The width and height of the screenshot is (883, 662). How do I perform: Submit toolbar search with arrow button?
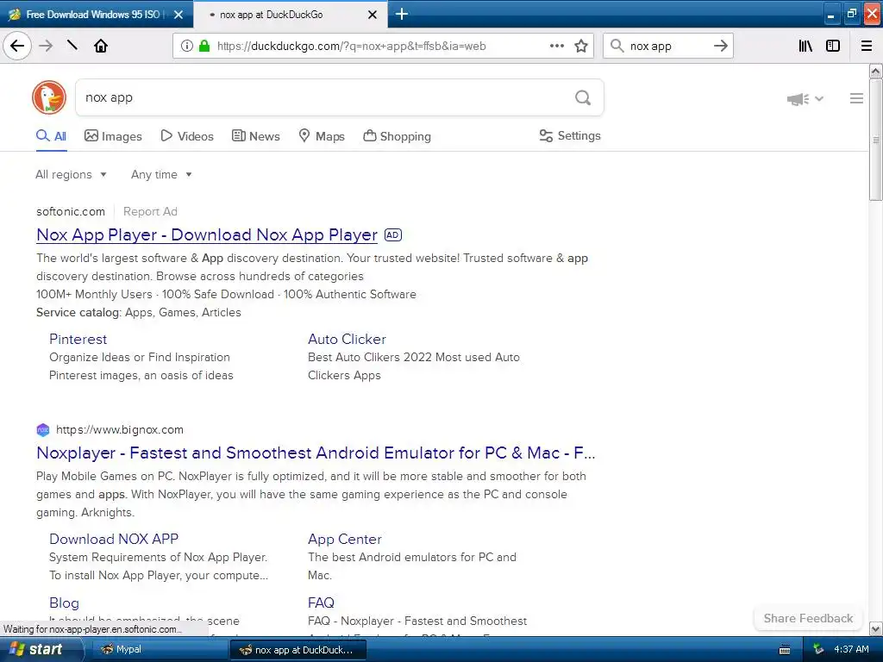pyautogui.click(x=720, y=46)
